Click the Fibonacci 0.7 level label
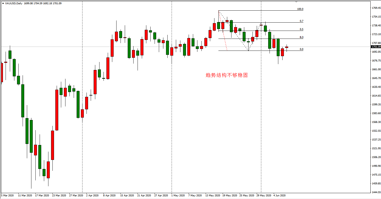This screenshot has width=381, height=199. (301, 21)
